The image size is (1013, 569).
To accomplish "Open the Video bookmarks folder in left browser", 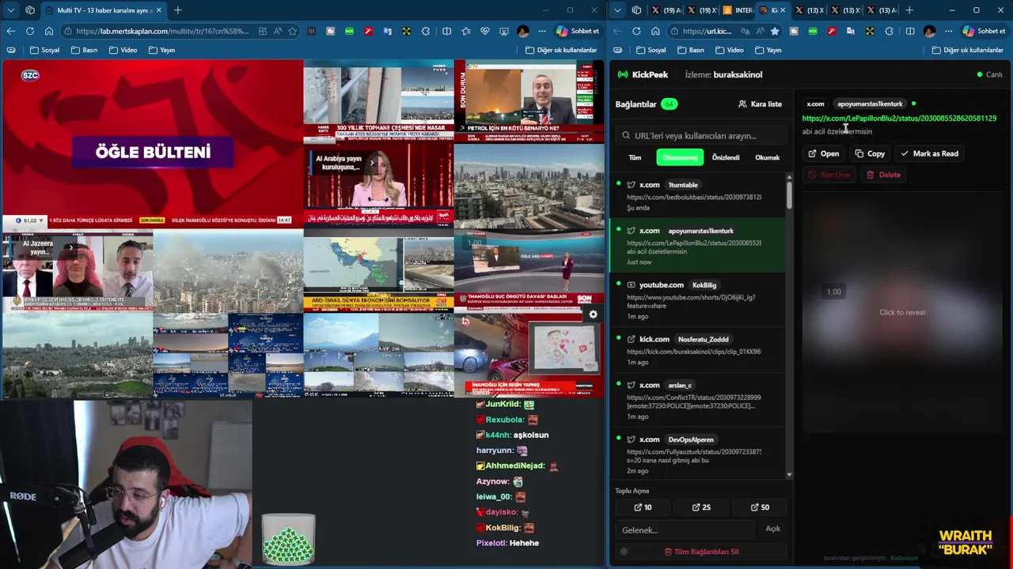I will tap(123, 50).
